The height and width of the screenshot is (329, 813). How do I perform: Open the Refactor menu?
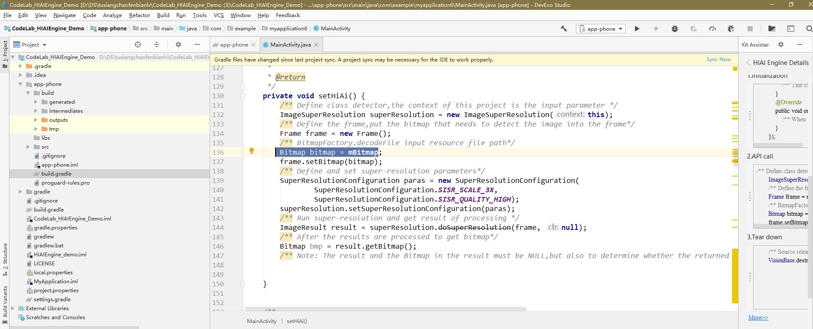[139, 15]
